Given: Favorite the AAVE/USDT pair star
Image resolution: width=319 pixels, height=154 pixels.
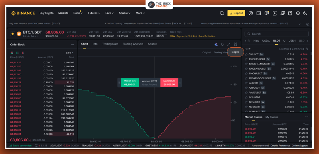Looking at the screenshot, I should coord(246,93).
